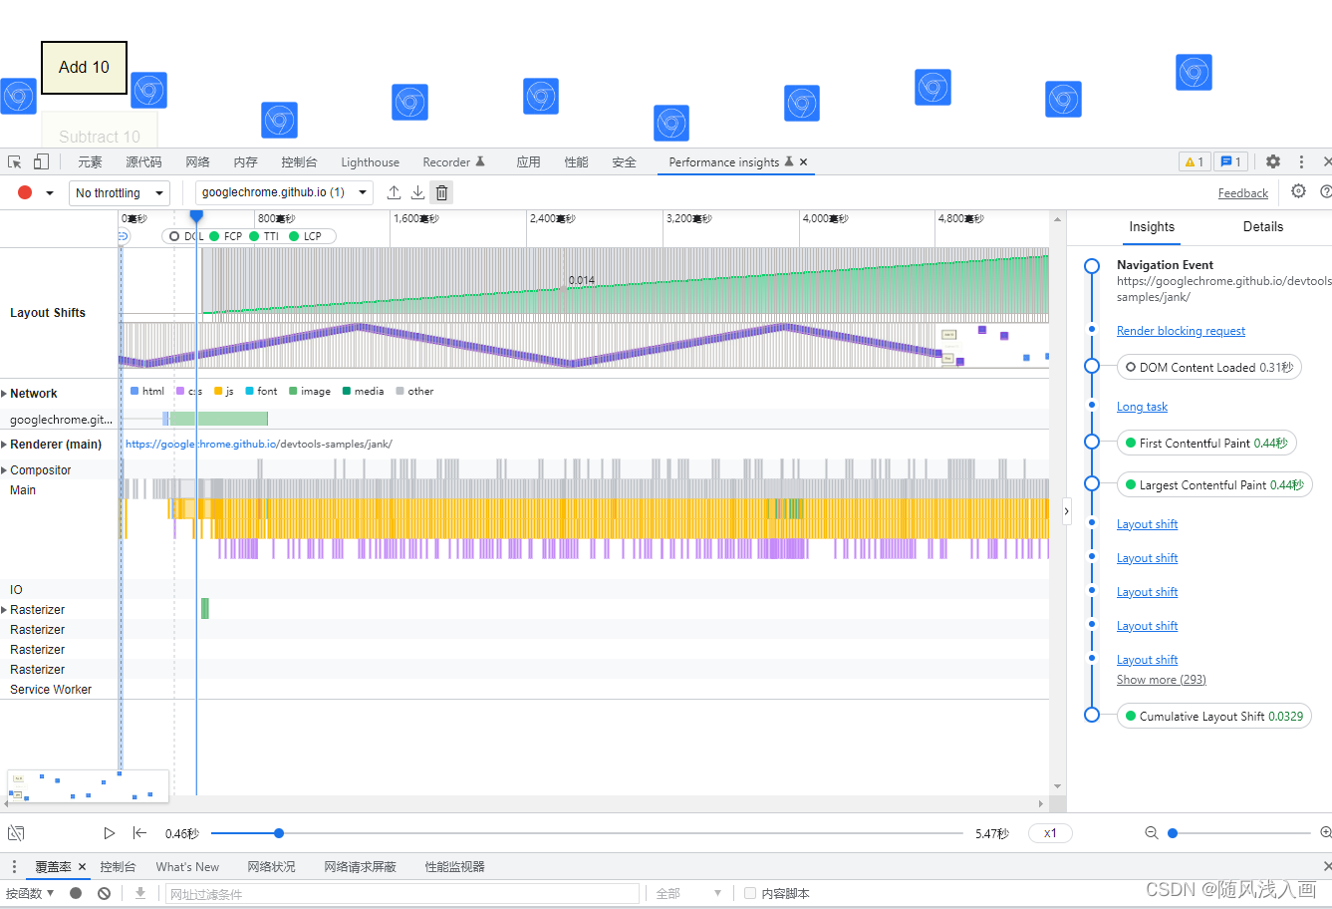Image resolution: width=1332 pixels, height=909 pixels.
Task: Open the DevTools three-dot menu
Action: [1301, 161]
